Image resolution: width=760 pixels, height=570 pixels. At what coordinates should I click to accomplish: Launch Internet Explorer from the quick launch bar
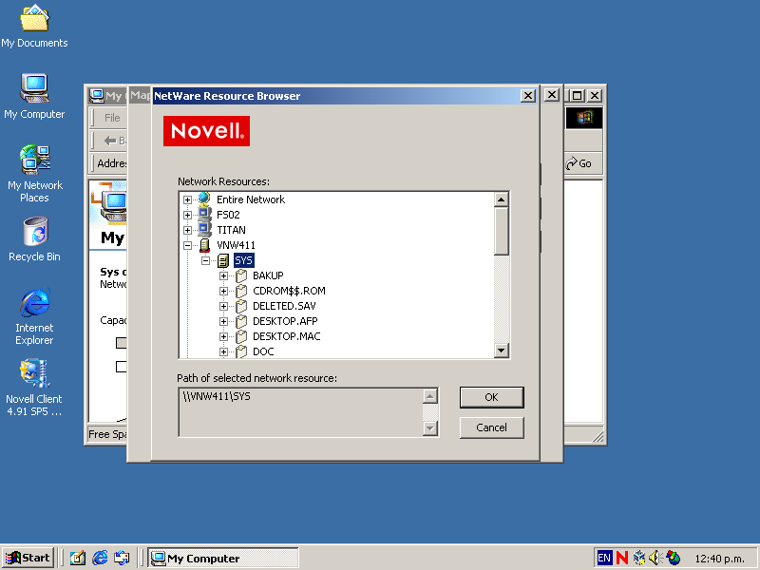click(x=100, y=558)
